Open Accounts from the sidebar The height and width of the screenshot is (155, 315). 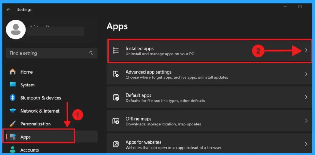pyautogui.click(x=30, y=150)
